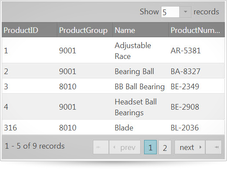
Task: Click the next page button
Action: pyautogui.click(x=190, y=147)
